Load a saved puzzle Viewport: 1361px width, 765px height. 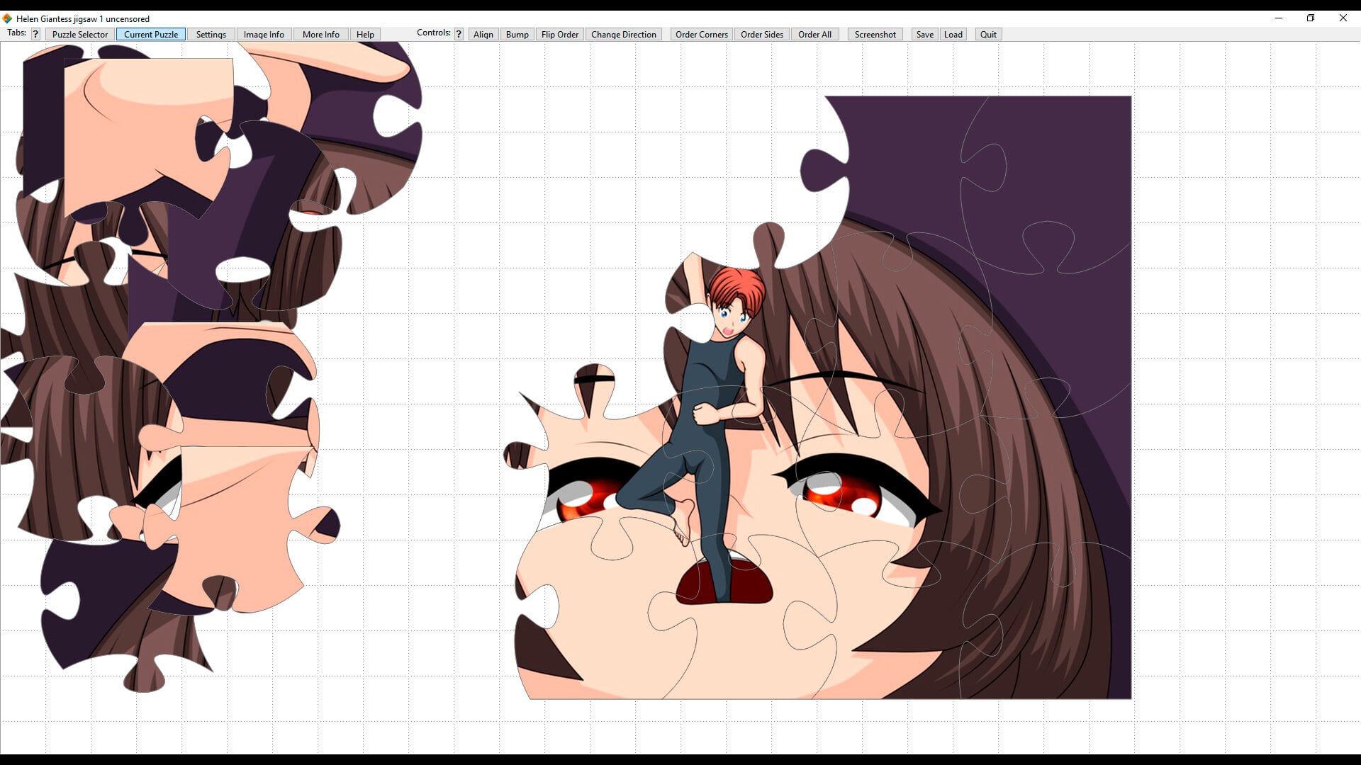point(953,34)
